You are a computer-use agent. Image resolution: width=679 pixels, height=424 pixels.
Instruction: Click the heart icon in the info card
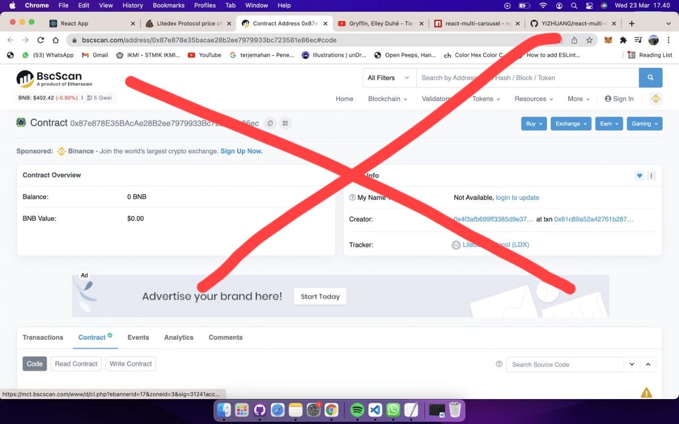(640, 176)
